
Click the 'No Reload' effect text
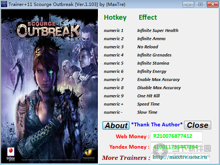pos(148,47)
